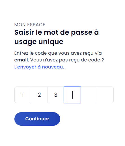Click the MON ESPACE label
This screenshot has height=146, width=125.
coord(30,25)
